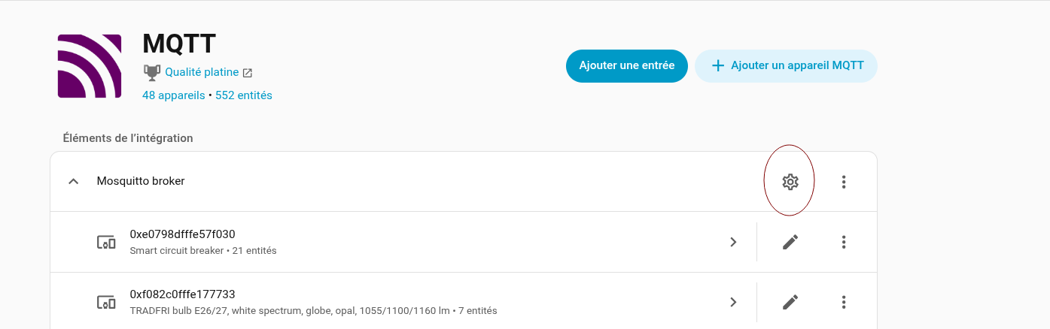Click the device icon for TRADFRI bulb

pyautogui.click(x=106, y=302)
